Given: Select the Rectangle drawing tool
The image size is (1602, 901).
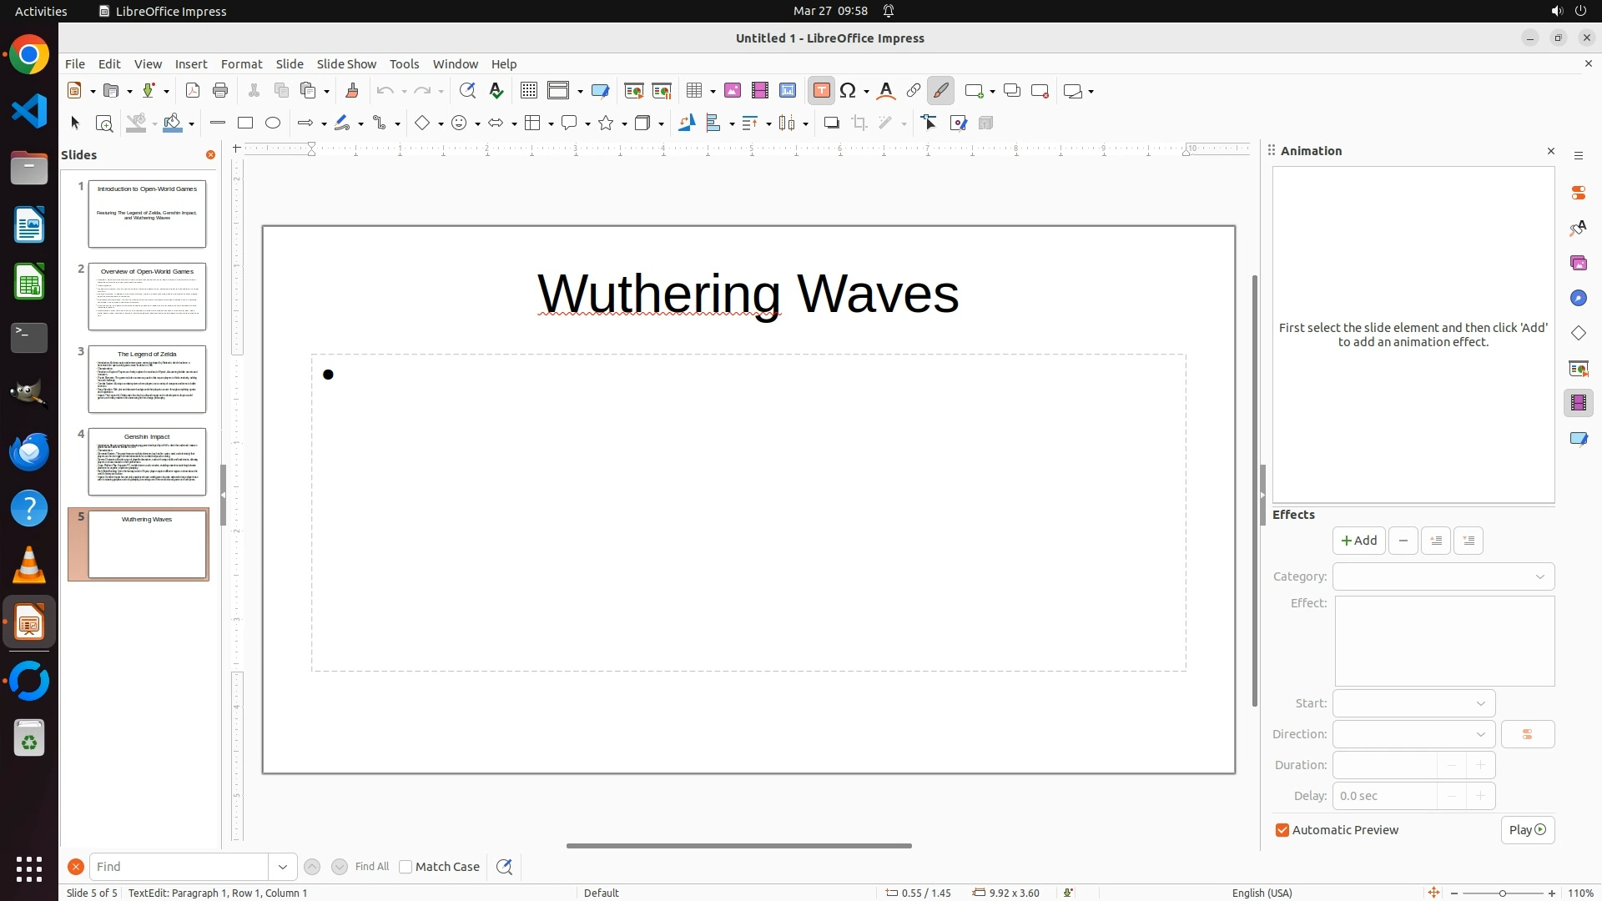Looking at the screenshot, I should 245,123.
